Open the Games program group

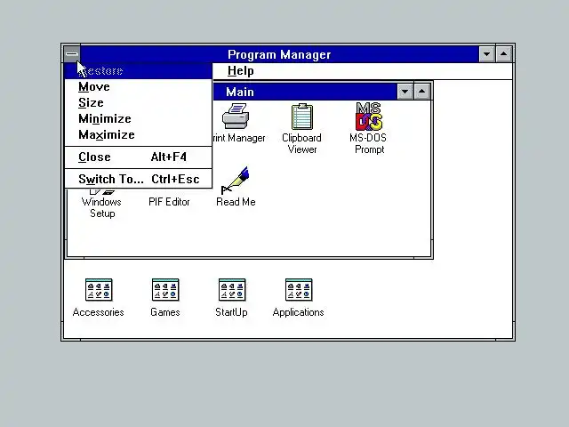165,290
